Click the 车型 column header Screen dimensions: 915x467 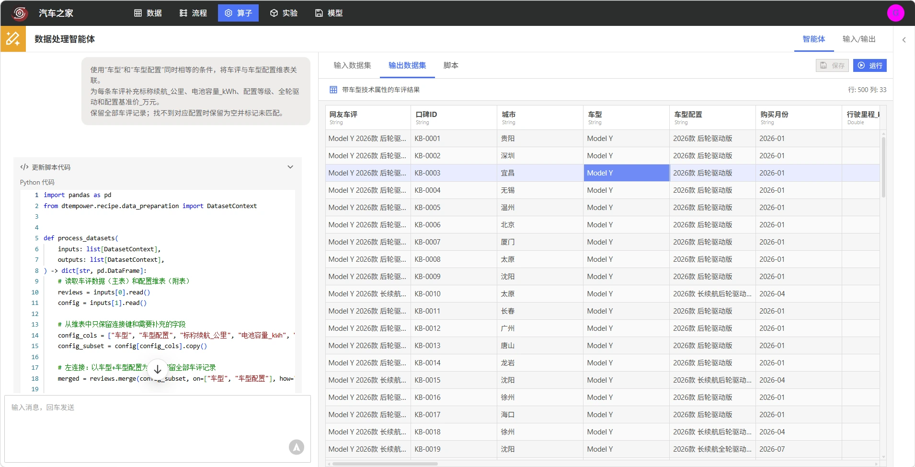[x=626, y=117]
